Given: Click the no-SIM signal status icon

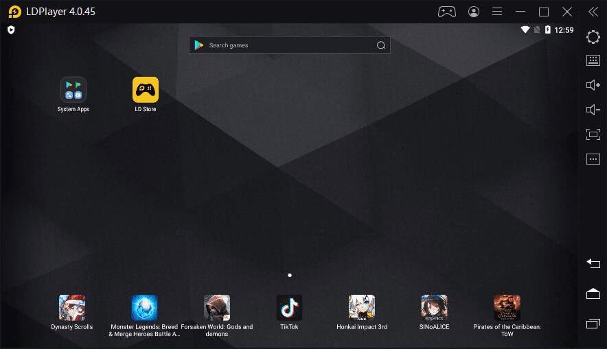Looking at the screenshot, I should pyautogui.click(x=537, y=29).
